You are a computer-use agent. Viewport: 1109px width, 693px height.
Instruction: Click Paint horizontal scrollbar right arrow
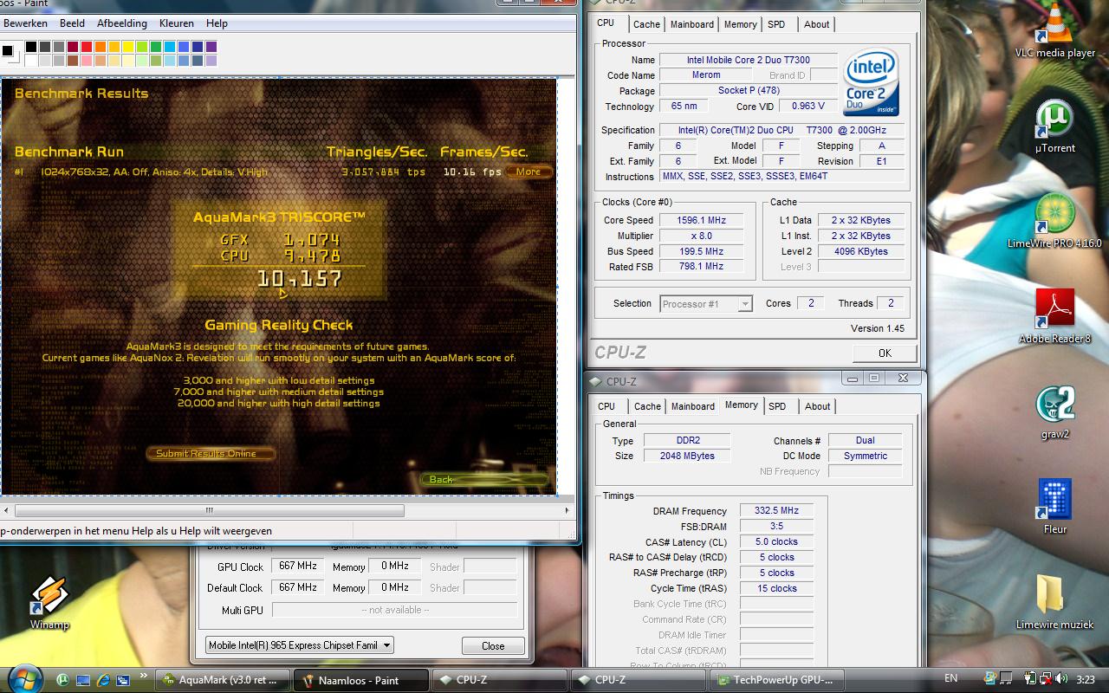tap(567, 510)
